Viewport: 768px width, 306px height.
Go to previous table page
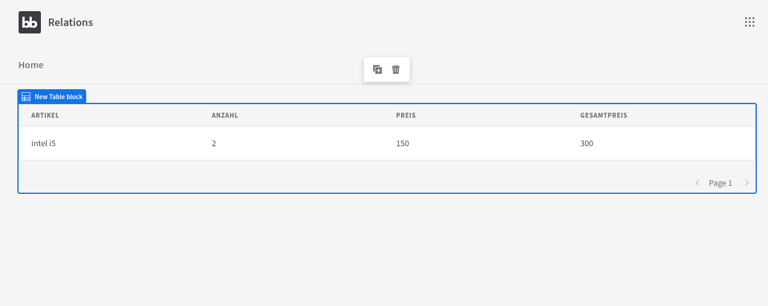697,183
